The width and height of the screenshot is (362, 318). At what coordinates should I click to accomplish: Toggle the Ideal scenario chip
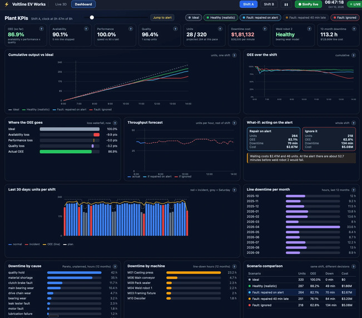[x=194, y=18]
